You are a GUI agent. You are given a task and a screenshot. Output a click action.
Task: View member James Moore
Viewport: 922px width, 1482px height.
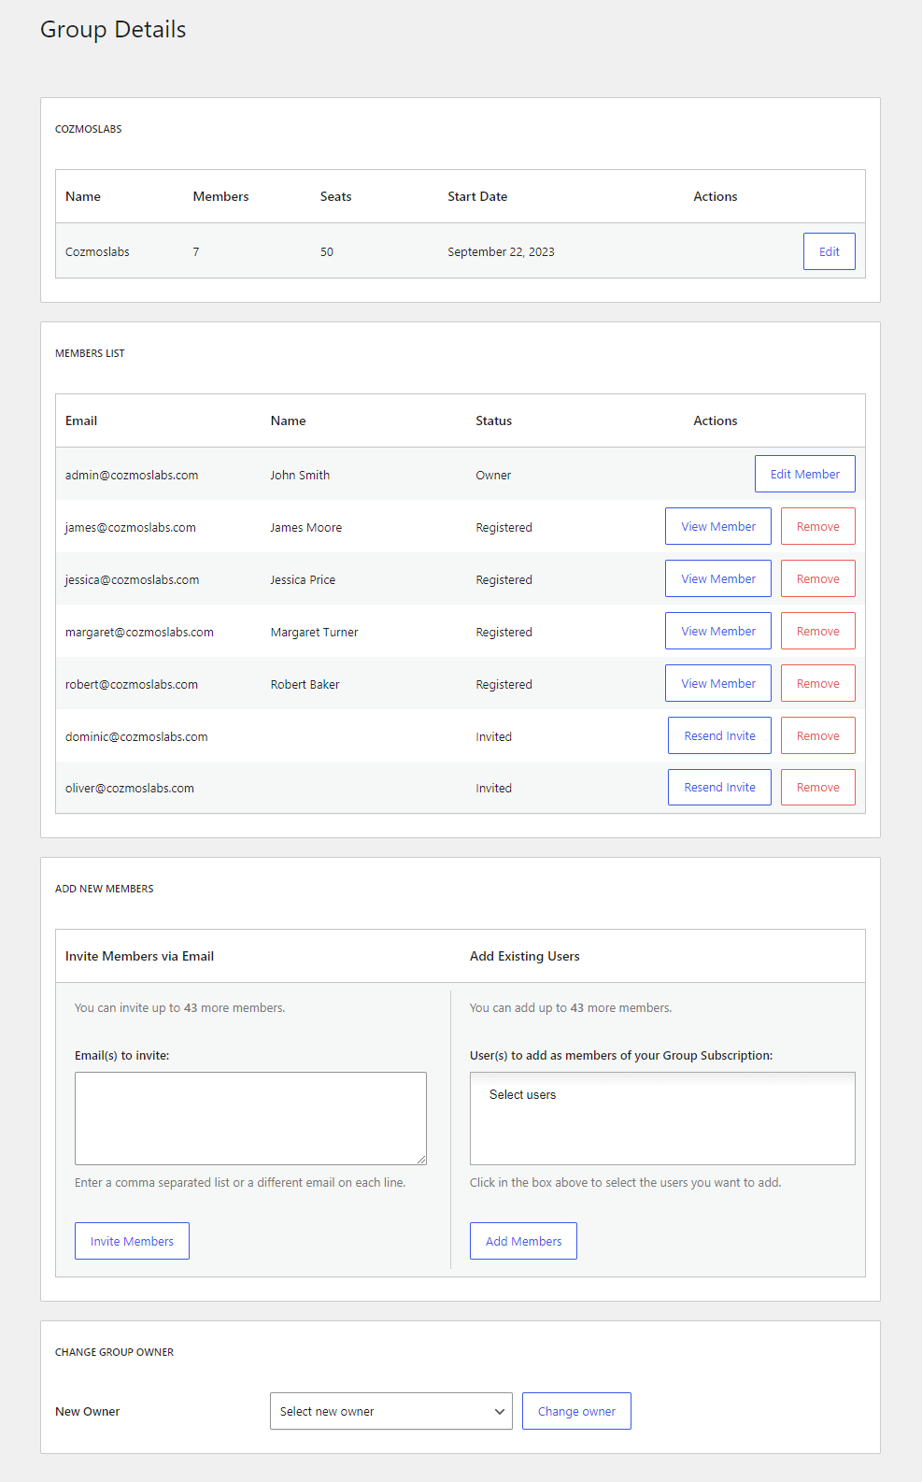pyautogui.click(x=717, y=526)
